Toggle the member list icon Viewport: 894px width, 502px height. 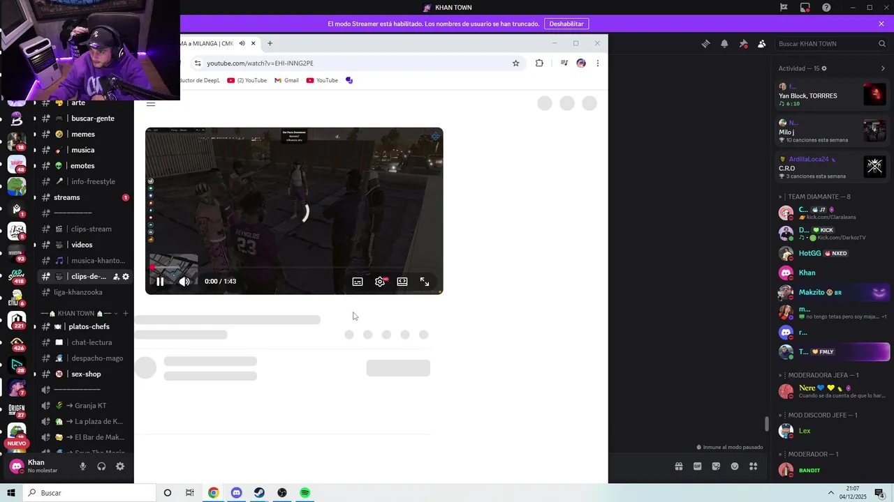tap(761, 43)
